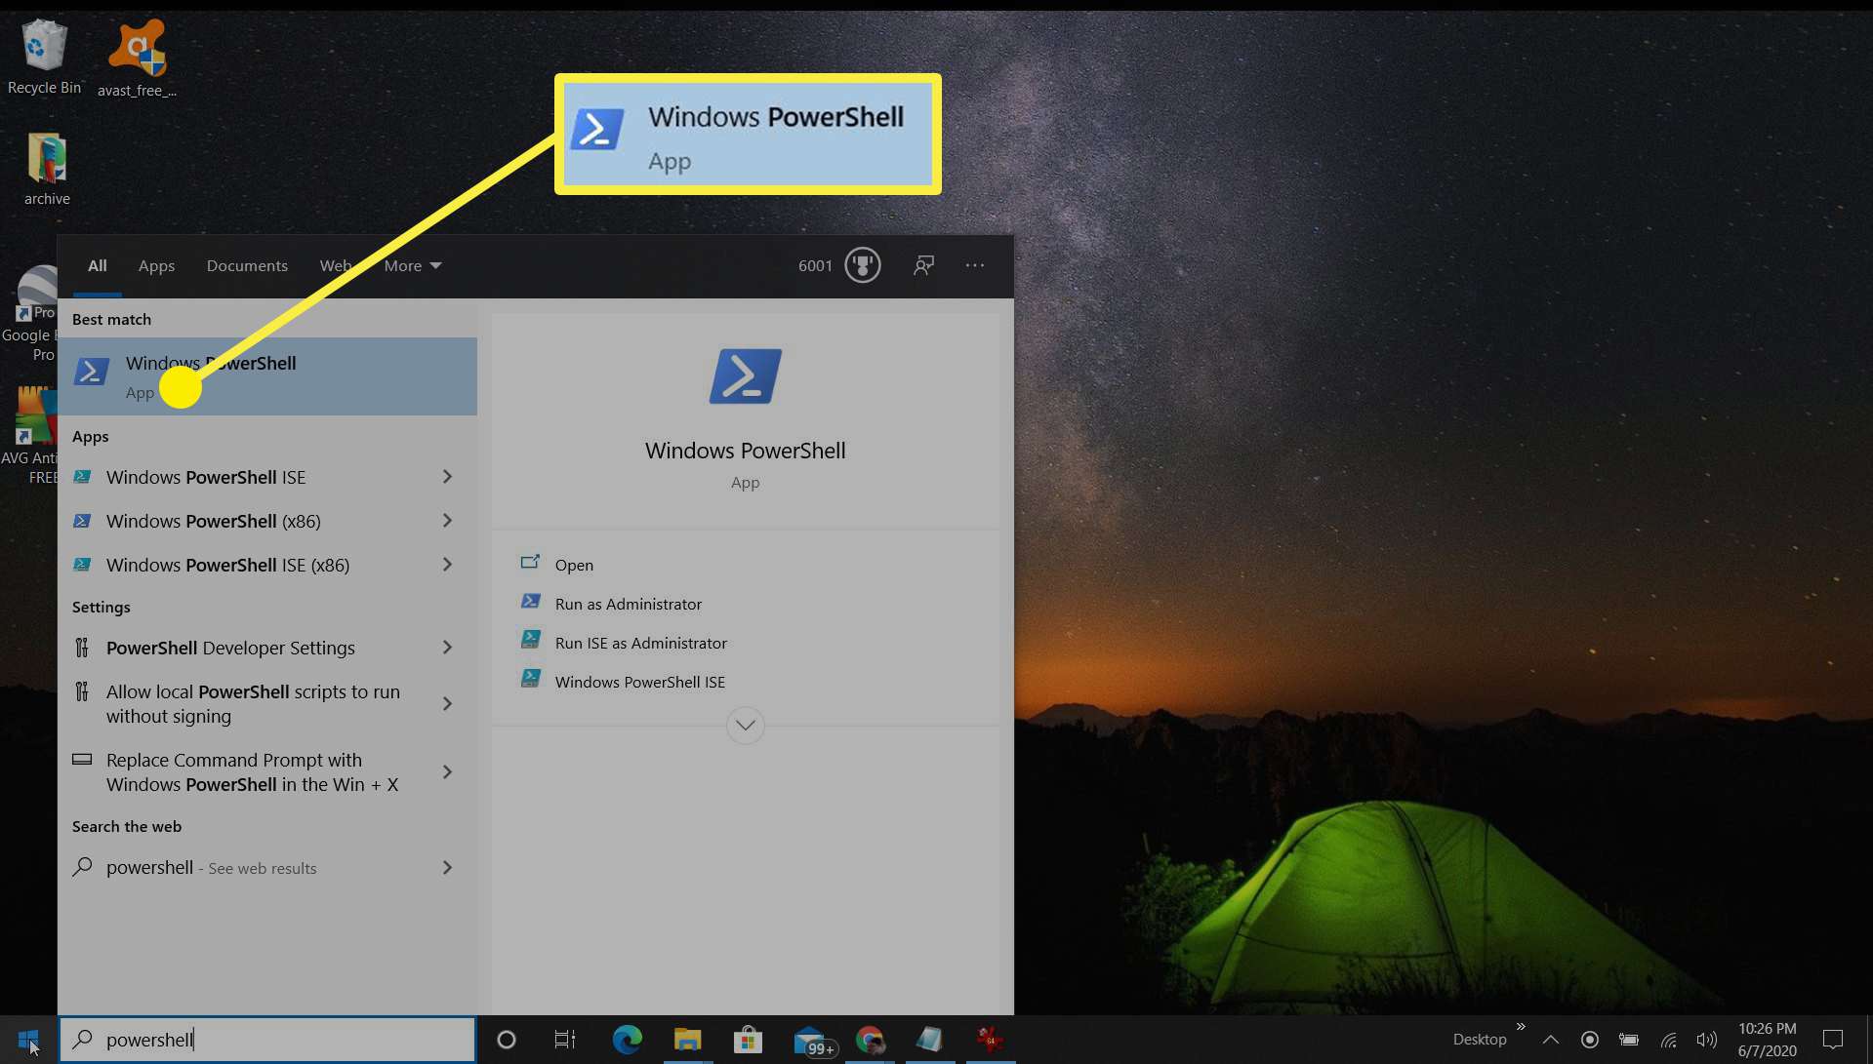The image size is (1873, 1064).
Task: Click the Desktop toolbar label on taskbar
Action: [1480, 1040]
